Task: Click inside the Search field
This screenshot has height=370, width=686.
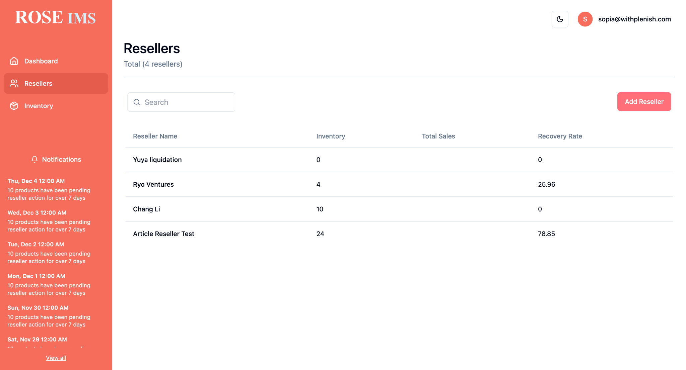Action: (181, 102)
